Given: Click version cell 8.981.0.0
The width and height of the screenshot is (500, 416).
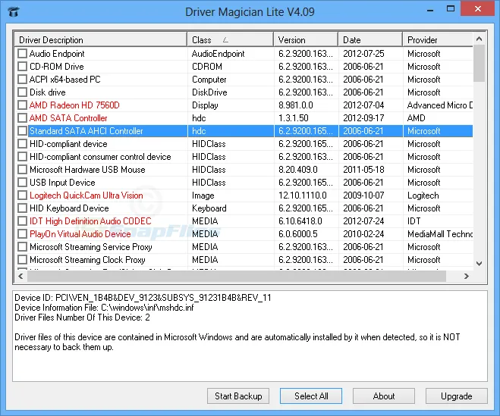Looking at the screenshot, I should click(296, 105).
